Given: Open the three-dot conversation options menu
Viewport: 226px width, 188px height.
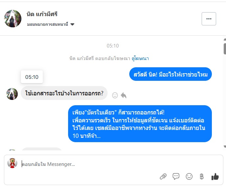Looking at the screenshot, I should [209, 19].
